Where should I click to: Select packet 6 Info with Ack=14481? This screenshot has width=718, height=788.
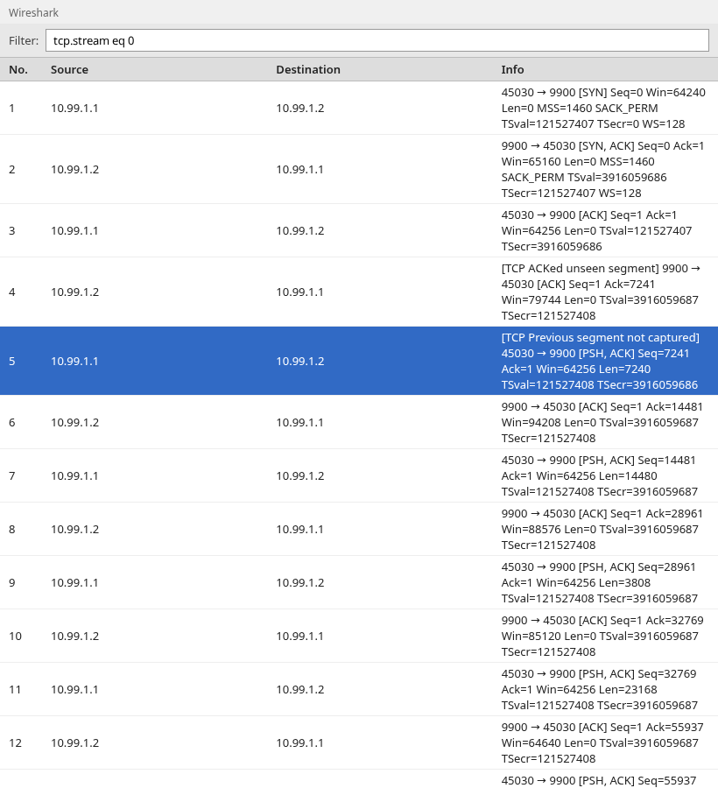click(x=602, y=422)
